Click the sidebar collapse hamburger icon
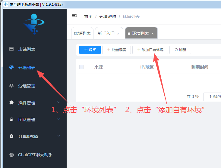The width and height of the screenshot is (221, 168). point(74,16)
